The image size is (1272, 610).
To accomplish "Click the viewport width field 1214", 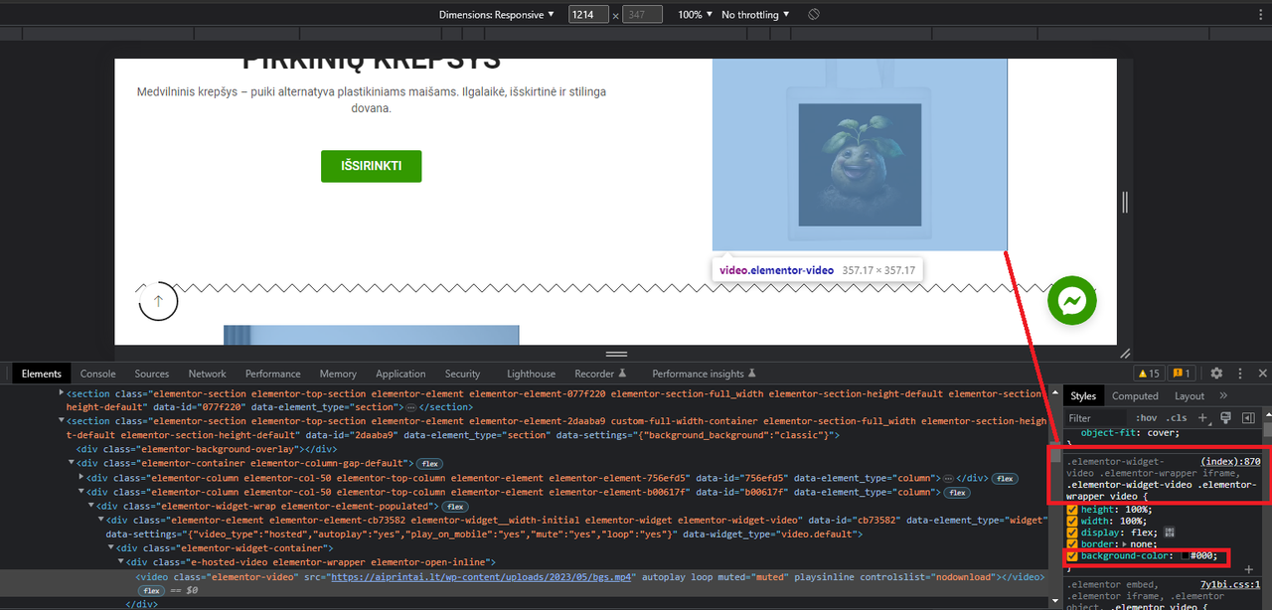I will pos(588,15).
